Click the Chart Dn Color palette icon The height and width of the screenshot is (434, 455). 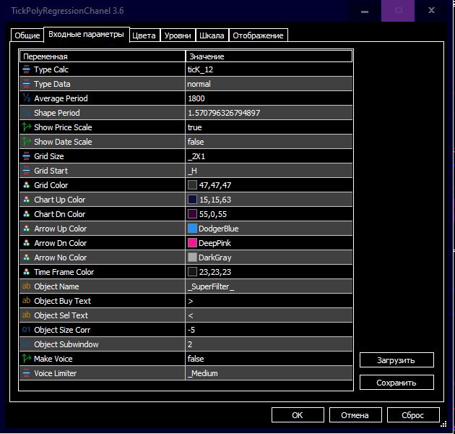click(27, 214)
